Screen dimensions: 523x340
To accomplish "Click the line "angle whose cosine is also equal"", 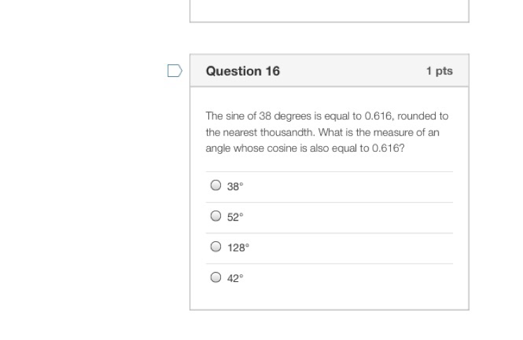I will [x=305, y=148].
